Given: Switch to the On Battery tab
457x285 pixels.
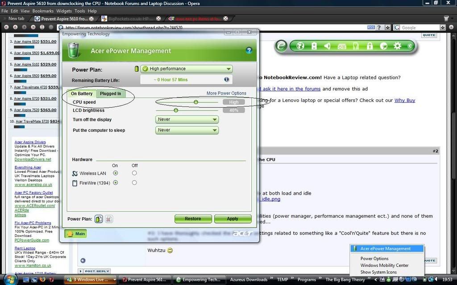Looking at the screenshot, I should pyautogui.click(x=82, y=94).
